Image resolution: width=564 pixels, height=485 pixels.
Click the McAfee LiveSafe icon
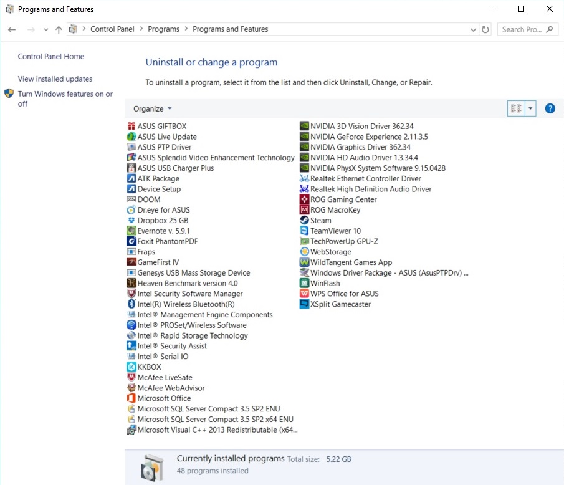pos(131,378)
